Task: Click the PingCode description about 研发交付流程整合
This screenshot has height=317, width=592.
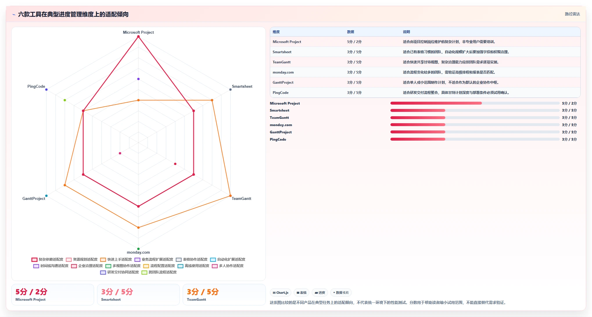Action: pos(456,93)
